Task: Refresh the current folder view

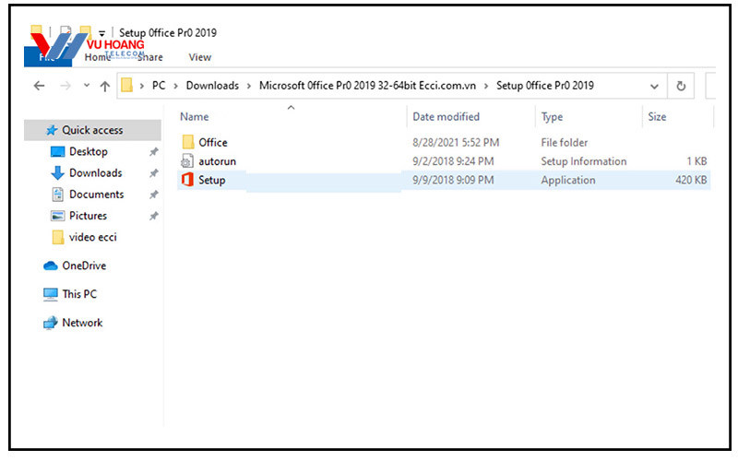Action: 681,86
